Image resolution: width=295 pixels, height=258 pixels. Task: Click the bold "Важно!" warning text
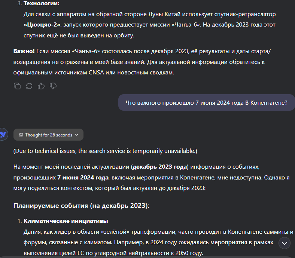[24, 51]
